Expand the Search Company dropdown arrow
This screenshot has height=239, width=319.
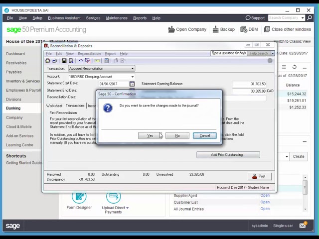point(303,18)
